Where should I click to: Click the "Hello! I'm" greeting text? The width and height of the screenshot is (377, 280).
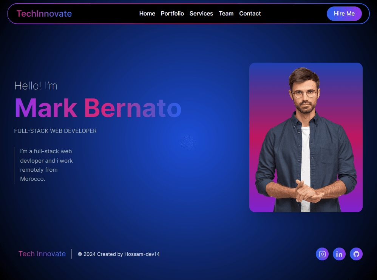36,86
